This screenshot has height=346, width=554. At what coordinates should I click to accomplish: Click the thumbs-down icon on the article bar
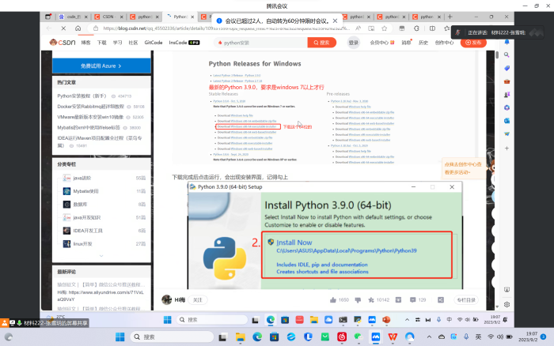[x=358, y=300]
